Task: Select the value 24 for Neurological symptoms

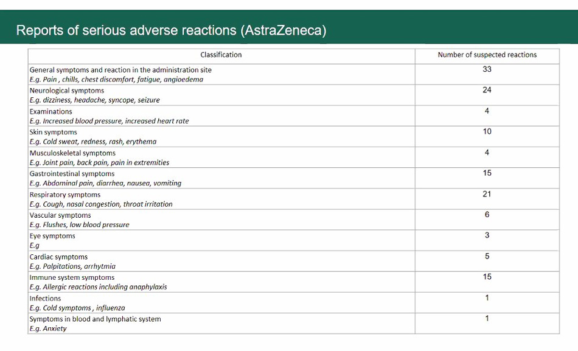Action: tap(487, 90)
